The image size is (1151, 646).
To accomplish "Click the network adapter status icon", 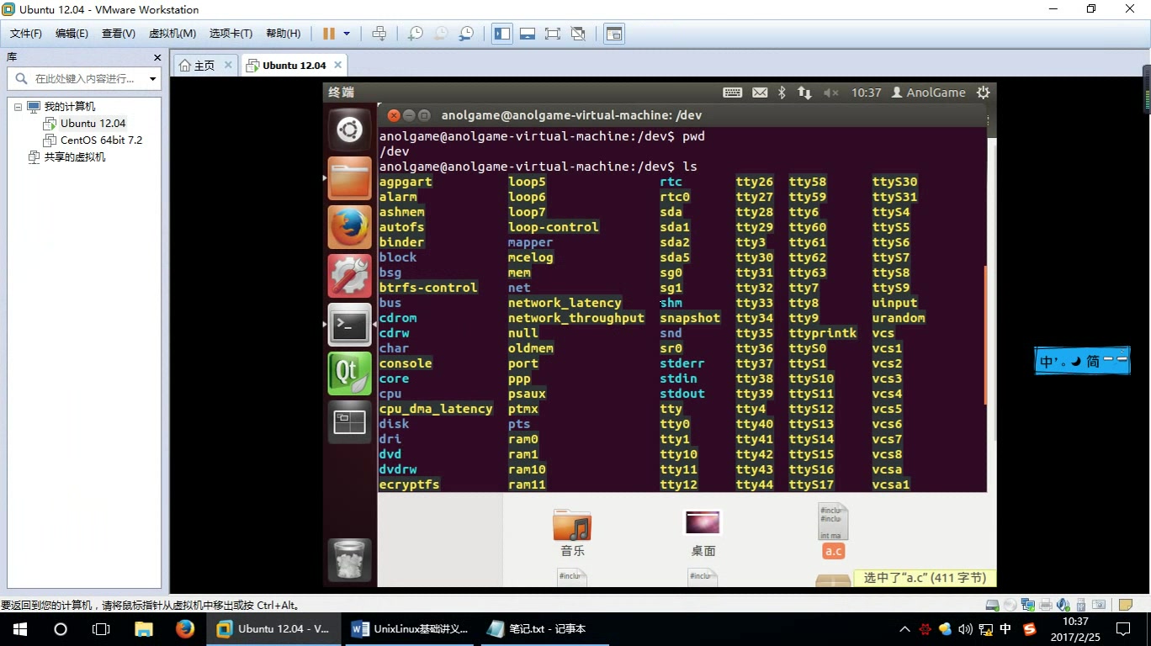I will (x=1027, y=605).
